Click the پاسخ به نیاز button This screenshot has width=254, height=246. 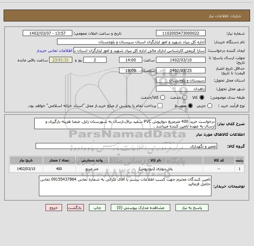[x=192, y=208]
